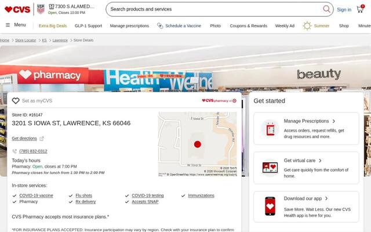Select Schedule a Vaccine nav item
371x232 pixels.
[x=183, y=26]
